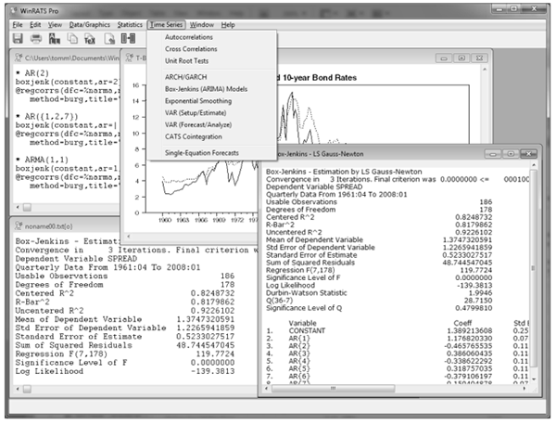Click scroll-left arrow in noname00.txt output window
Screen dimensions: 556x424
click(x=19, y=389)
